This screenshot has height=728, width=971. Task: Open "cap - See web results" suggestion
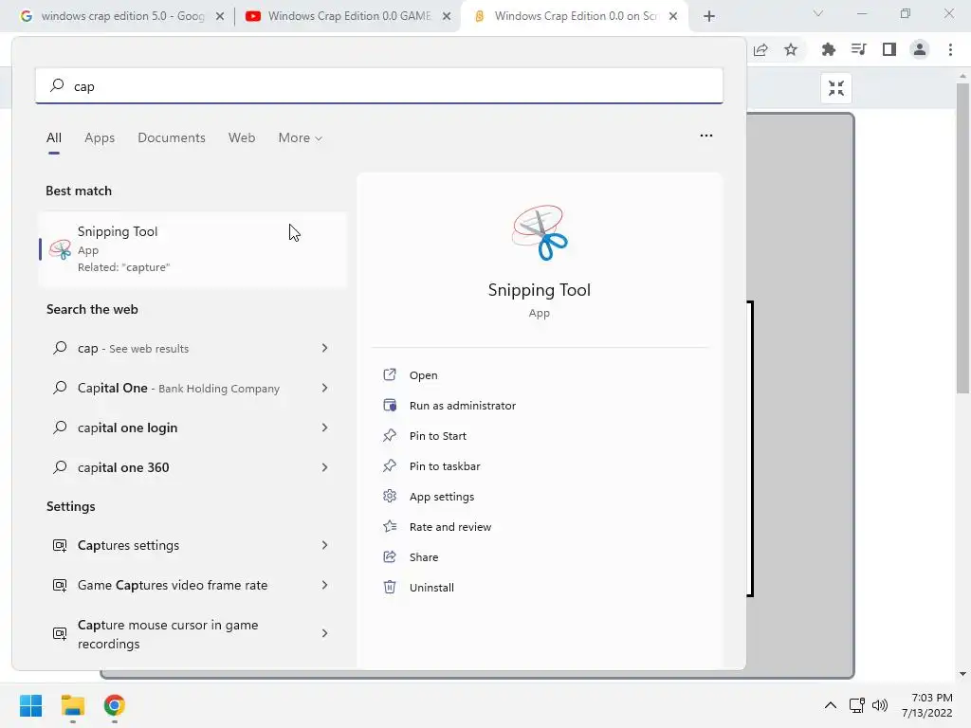coord(192,349)
